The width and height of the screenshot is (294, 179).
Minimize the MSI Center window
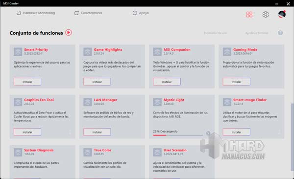(277, 3)
